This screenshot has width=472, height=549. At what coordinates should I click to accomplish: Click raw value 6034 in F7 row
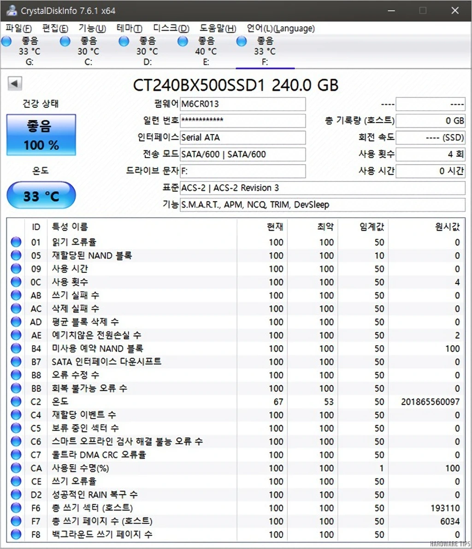pos(450,521)
